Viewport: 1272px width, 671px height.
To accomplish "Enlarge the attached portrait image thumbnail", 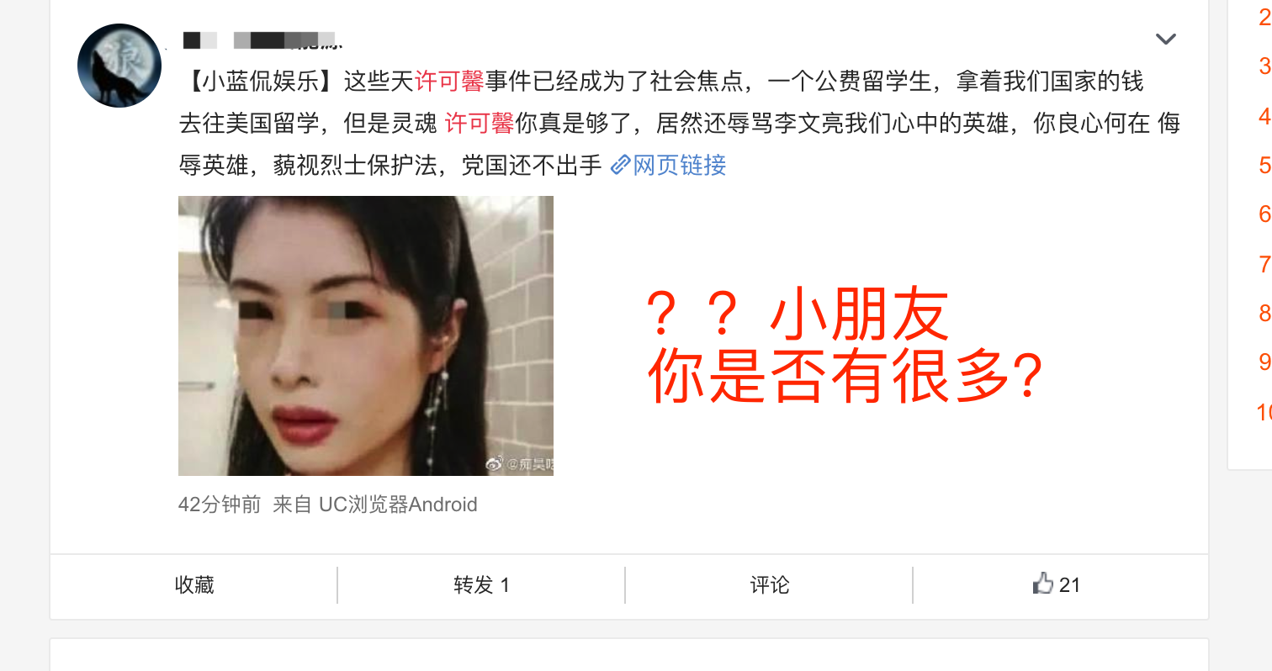I will pos(366,335).
